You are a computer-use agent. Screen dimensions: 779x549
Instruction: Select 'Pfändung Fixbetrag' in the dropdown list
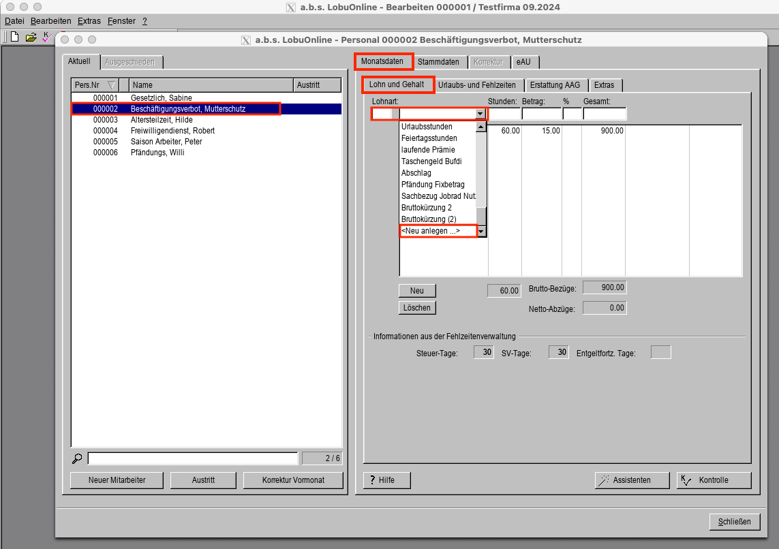[433, 185]
